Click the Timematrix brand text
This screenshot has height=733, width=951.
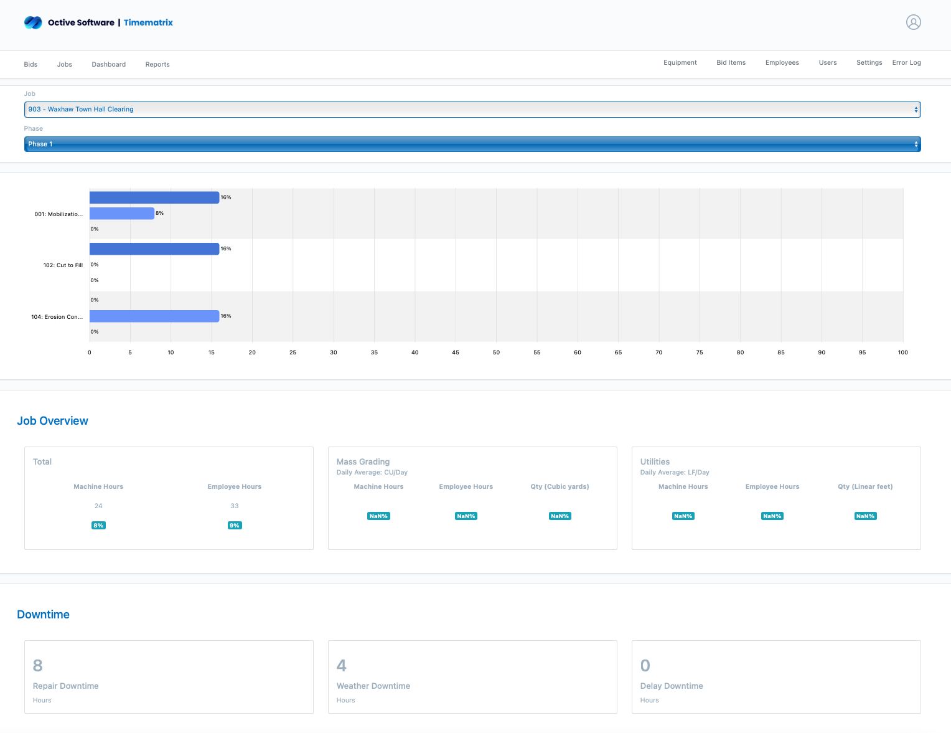[148, 22]
